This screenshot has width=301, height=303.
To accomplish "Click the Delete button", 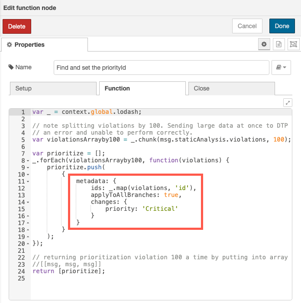I will point(17,26).
